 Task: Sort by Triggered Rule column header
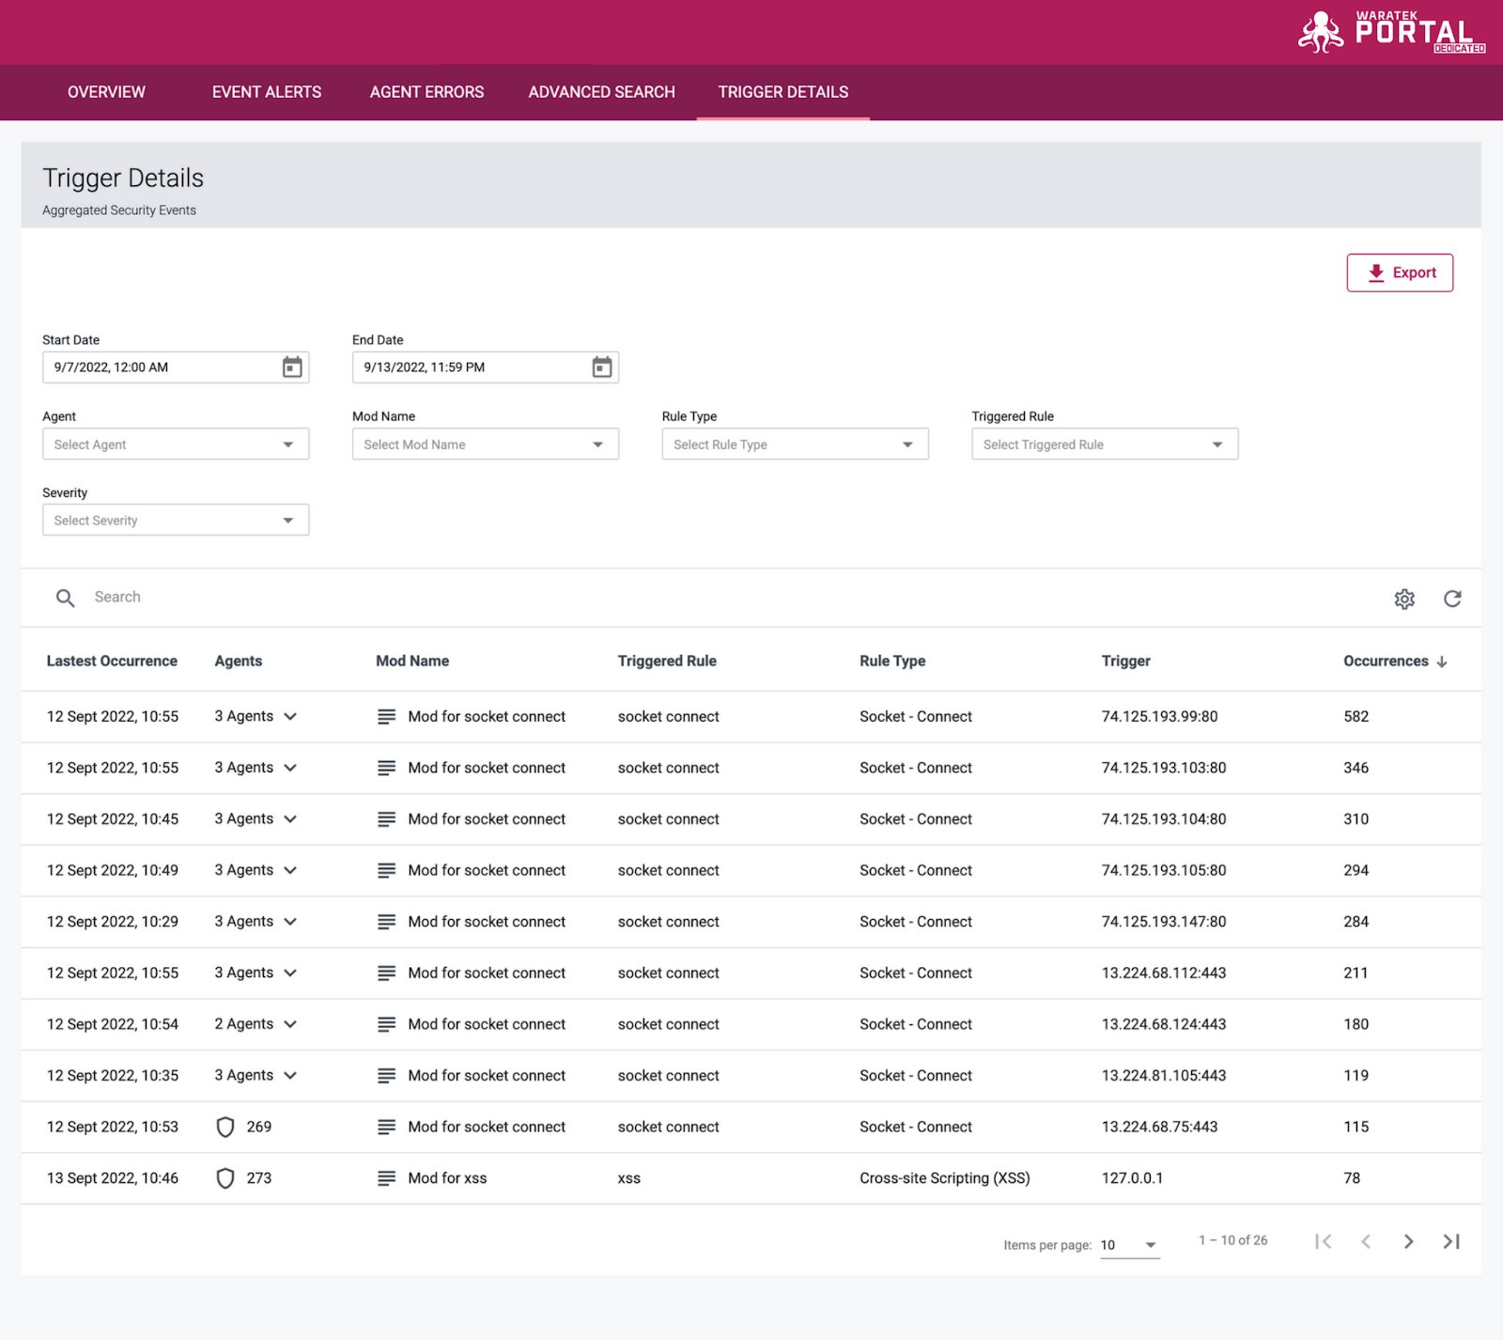tap(667, 662)
